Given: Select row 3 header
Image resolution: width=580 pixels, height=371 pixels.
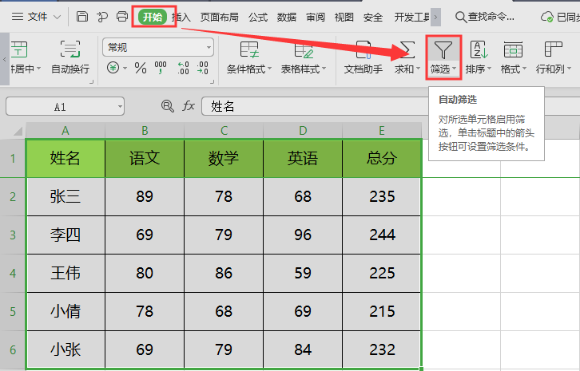Looking at the screenshot, I should pos(13,235).
